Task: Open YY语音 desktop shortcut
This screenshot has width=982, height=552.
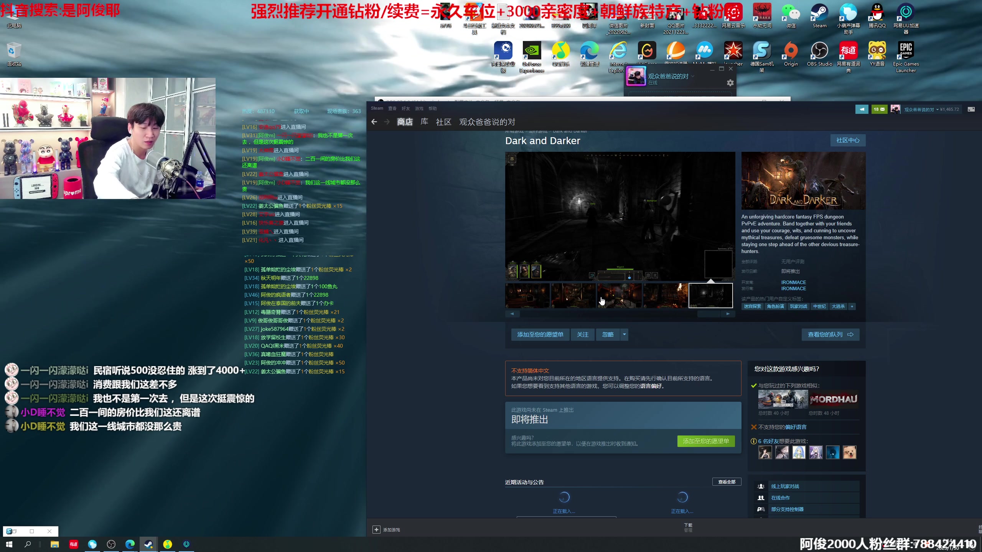Action: pos(877,54)
